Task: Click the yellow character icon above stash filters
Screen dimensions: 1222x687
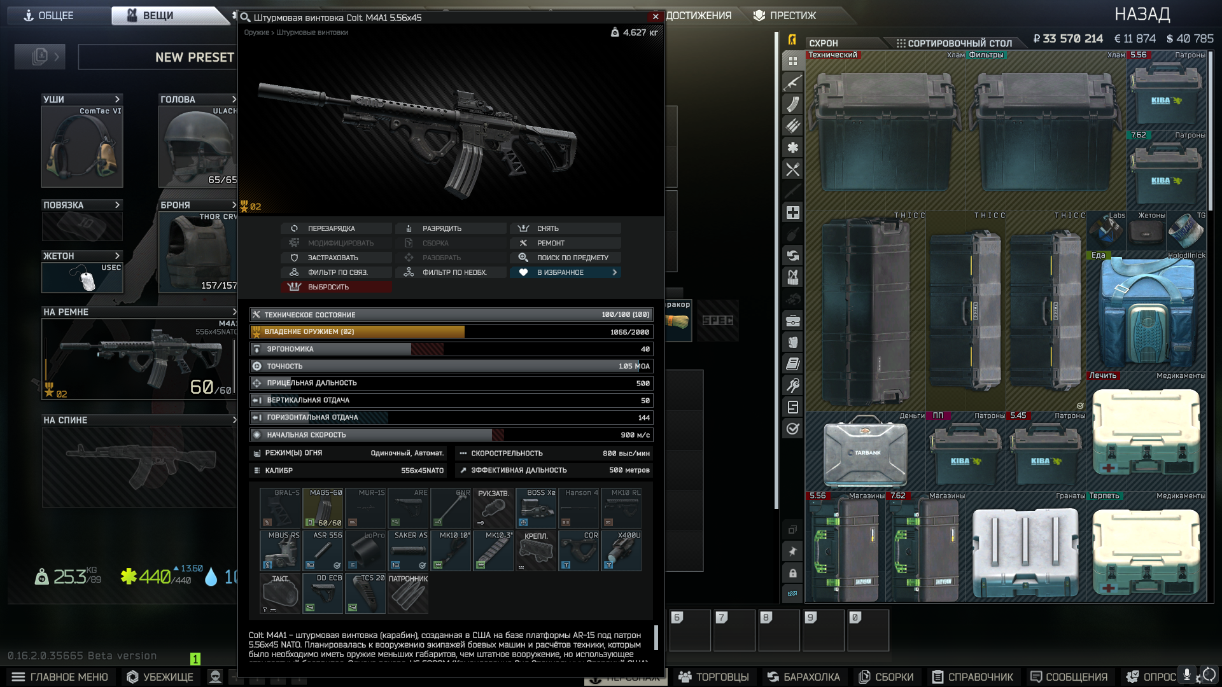Action: [x=792, y=40]
